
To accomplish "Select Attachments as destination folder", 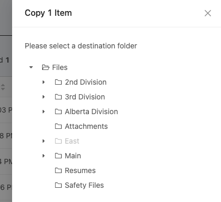I will coord(86,126).
